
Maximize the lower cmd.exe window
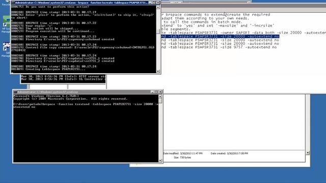(x=156, y=91)
